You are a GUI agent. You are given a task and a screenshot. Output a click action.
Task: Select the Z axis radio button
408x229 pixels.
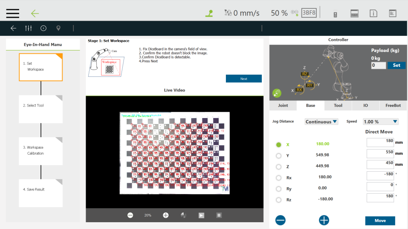coord(279,167)
